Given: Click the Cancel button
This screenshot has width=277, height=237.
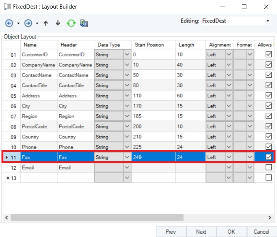Looking at the screenshot, I should pyautogui.click(x=261, y=232).
